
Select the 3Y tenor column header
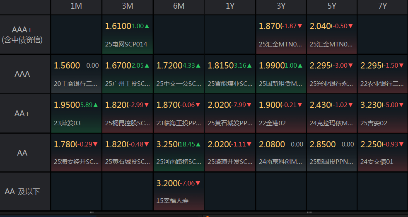pyautogui.click(x=281, y=6)
